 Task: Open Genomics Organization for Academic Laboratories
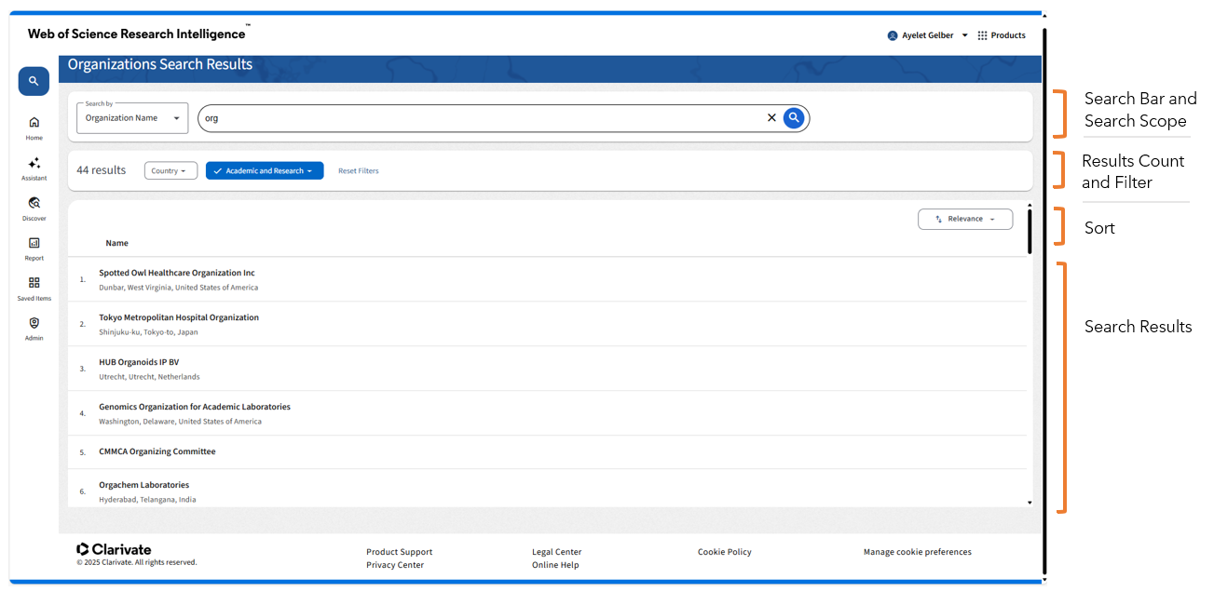(195, 407)
